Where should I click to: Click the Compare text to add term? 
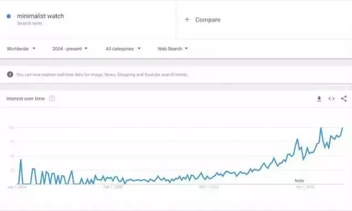[208, 20]
